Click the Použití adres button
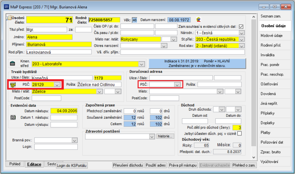Image resolution: width=295 pixels, height=174 pixels. click(x=156, y=166)
